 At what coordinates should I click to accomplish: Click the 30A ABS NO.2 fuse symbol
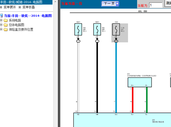78,29
